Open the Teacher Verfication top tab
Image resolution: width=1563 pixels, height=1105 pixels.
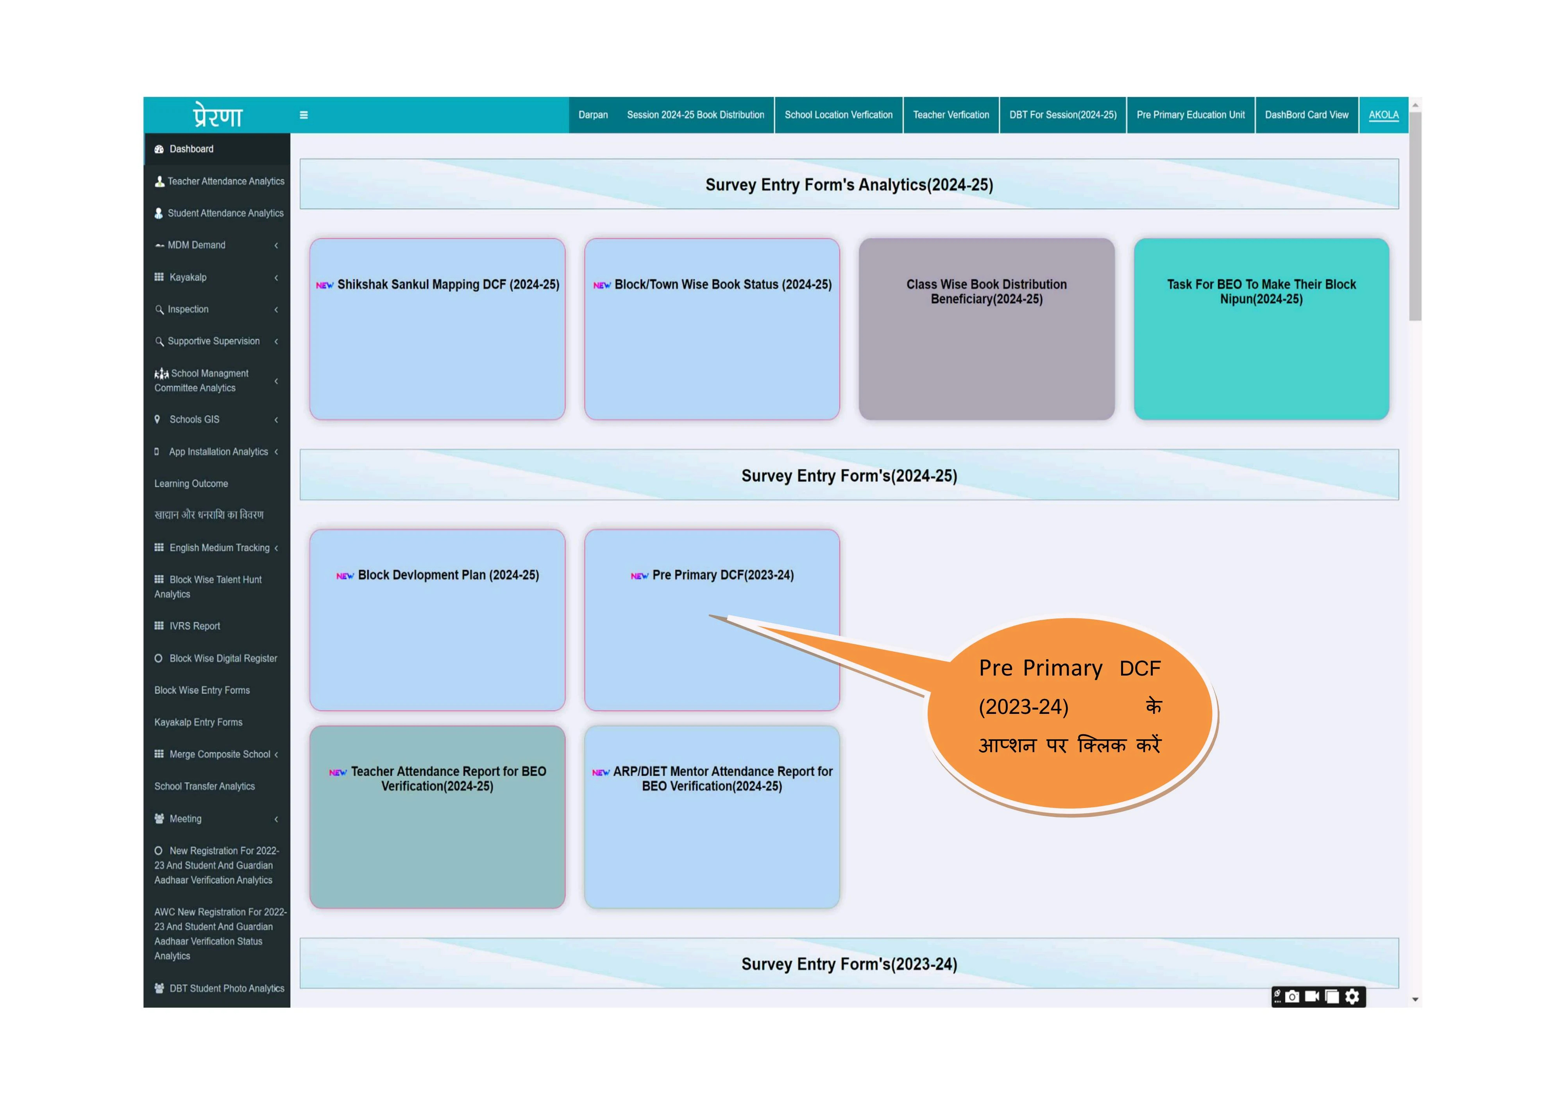pos(950,115)
